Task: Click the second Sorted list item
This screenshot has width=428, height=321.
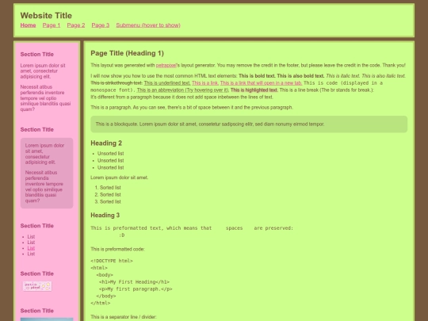Action: tap(110, 195)
